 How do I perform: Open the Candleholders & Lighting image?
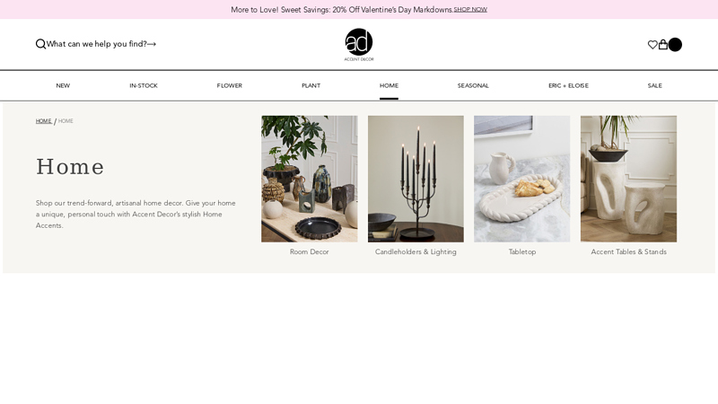[x=416, y=179]
